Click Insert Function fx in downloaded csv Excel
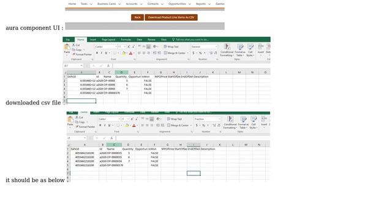This screenshot has width=392, height=220. click(x=108, y=65)
